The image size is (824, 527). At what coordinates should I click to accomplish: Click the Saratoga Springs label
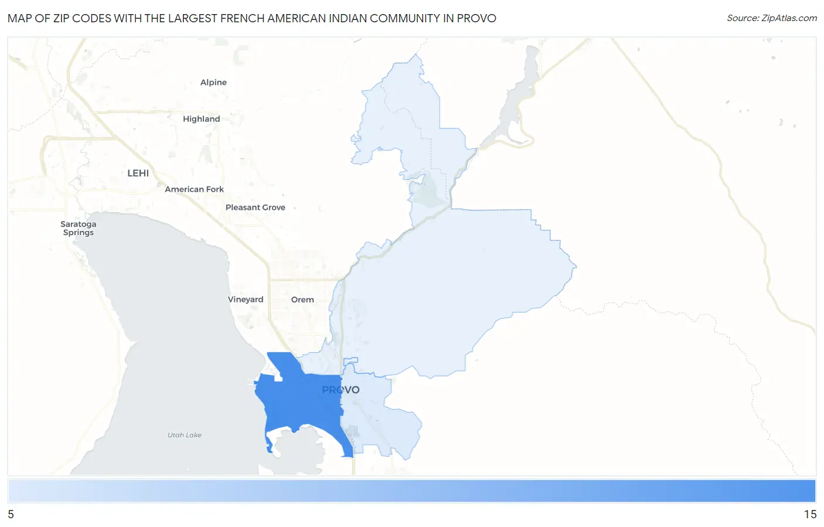click(x=79, y=228)
